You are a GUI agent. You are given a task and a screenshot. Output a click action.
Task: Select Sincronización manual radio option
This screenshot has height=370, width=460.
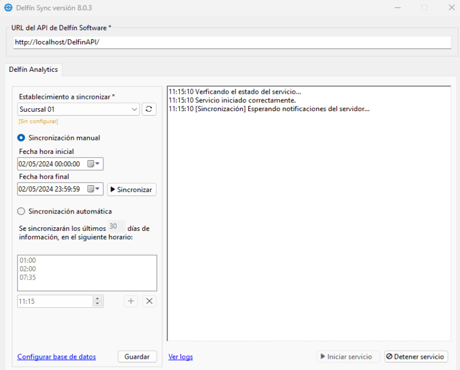(21, 138)
